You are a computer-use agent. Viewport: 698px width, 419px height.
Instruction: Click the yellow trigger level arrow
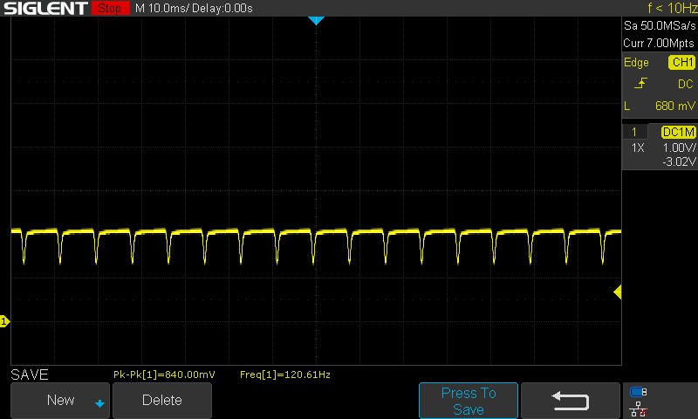tap(617, 292)
